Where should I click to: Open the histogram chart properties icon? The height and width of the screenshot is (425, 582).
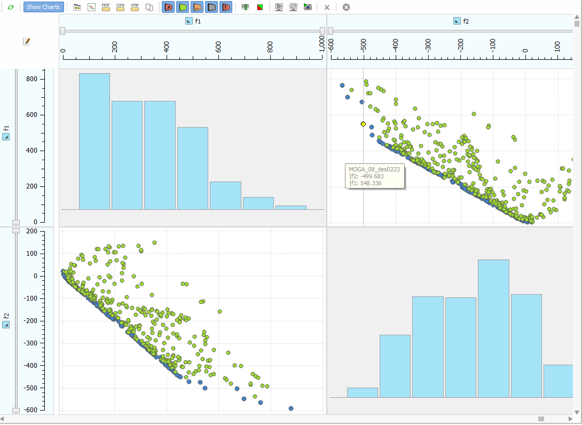77,7
